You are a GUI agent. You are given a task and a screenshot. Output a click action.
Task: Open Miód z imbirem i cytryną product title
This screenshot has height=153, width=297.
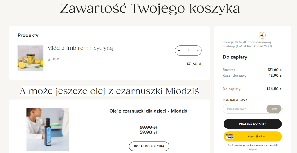tap(80, 48)
